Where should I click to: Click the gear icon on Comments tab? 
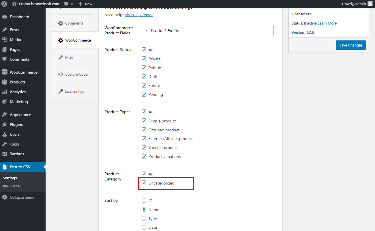pyautogui.click(x=61, y=23)
